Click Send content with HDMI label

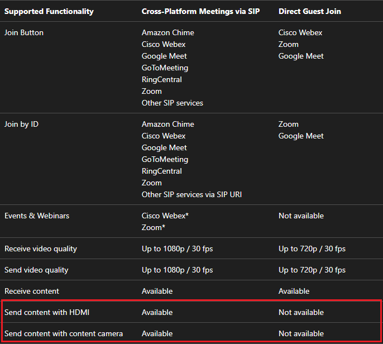click(x=47, y=313)
